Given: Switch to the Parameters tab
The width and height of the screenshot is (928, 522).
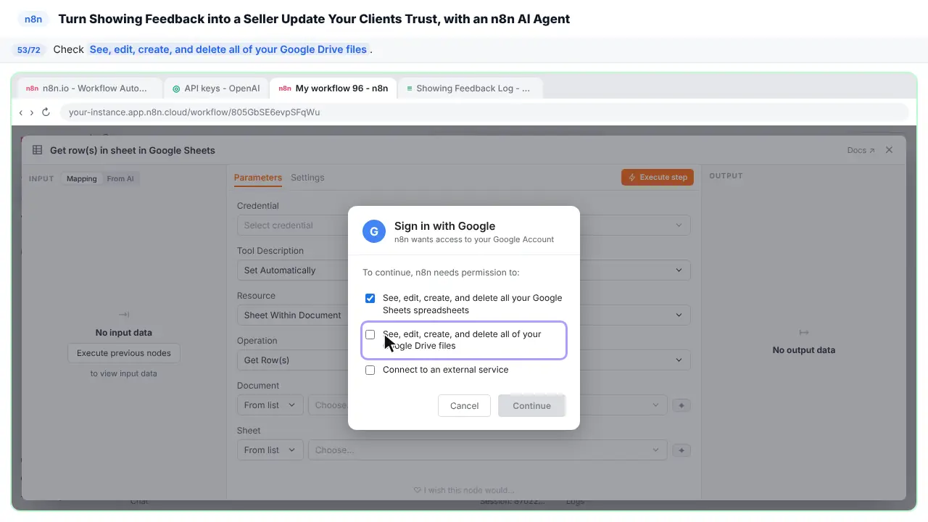Looking at the screenshot, I should pos(258,178).
